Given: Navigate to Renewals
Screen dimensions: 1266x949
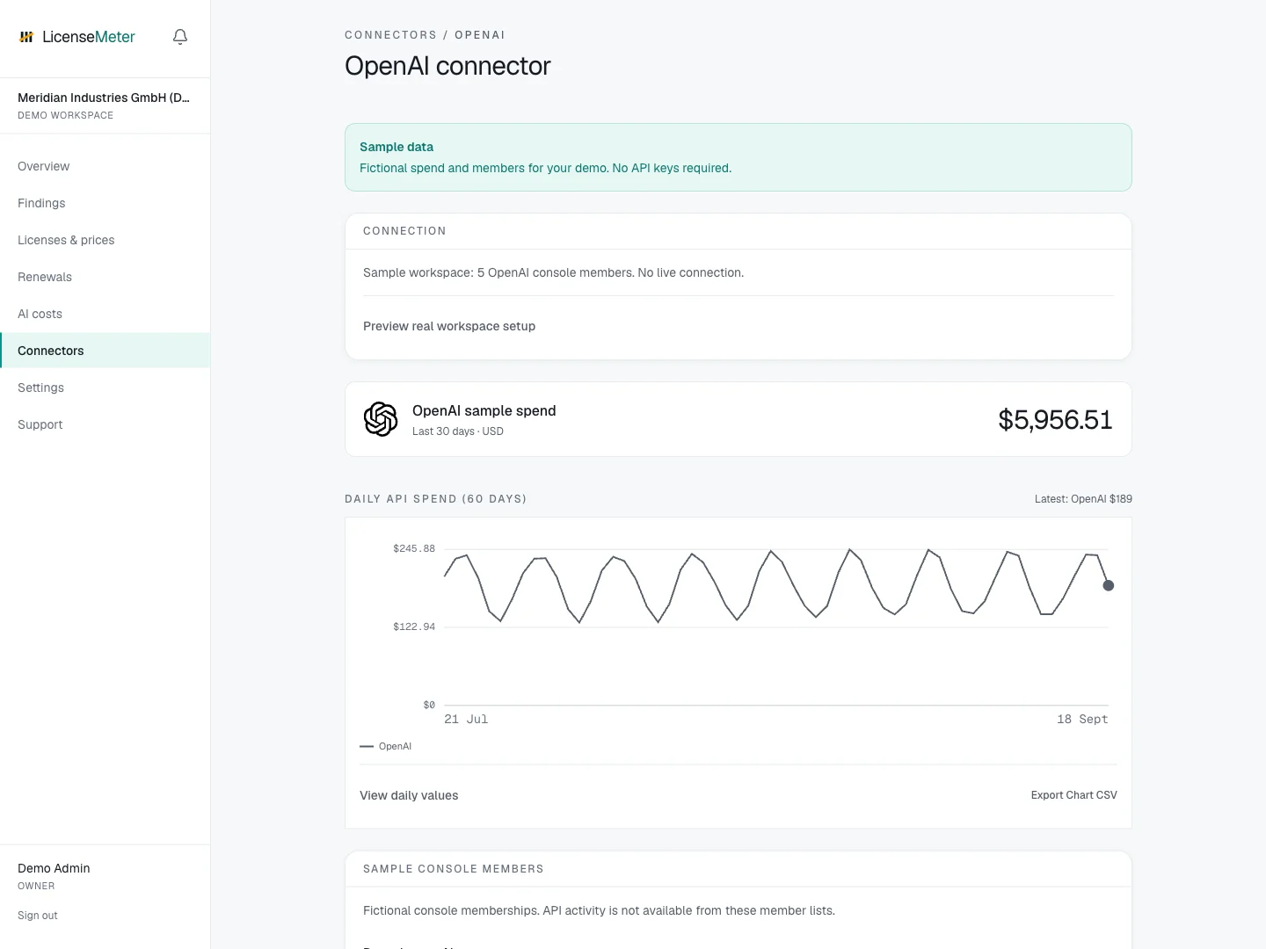Looking at the screenshot, I should click(105, 277).
